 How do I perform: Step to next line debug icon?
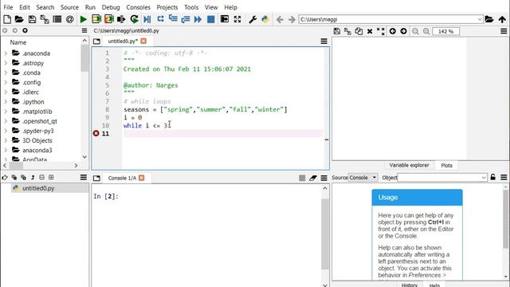pos(160,19)
